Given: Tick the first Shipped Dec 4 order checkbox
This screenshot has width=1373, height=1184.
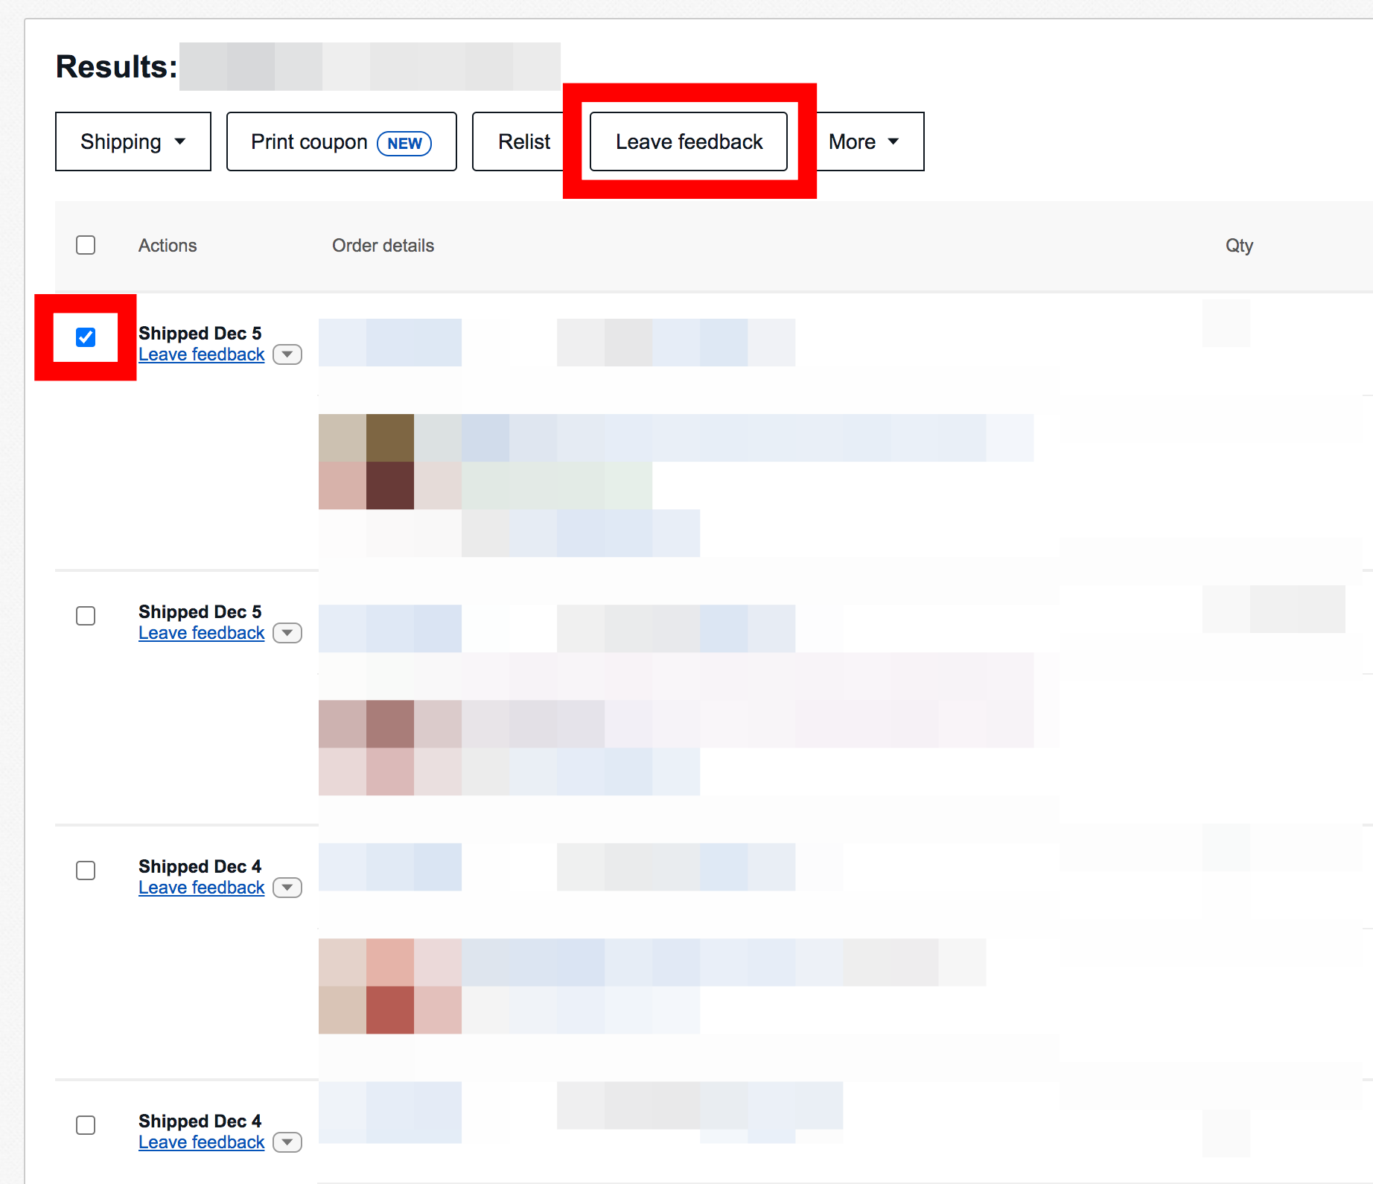Looking at the screenshot, I should pos(86,871).
